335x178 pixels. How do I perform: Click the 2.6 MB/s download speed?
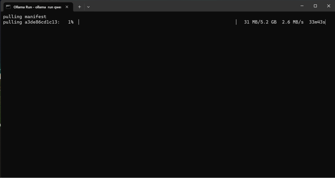(x=293, y=22)
